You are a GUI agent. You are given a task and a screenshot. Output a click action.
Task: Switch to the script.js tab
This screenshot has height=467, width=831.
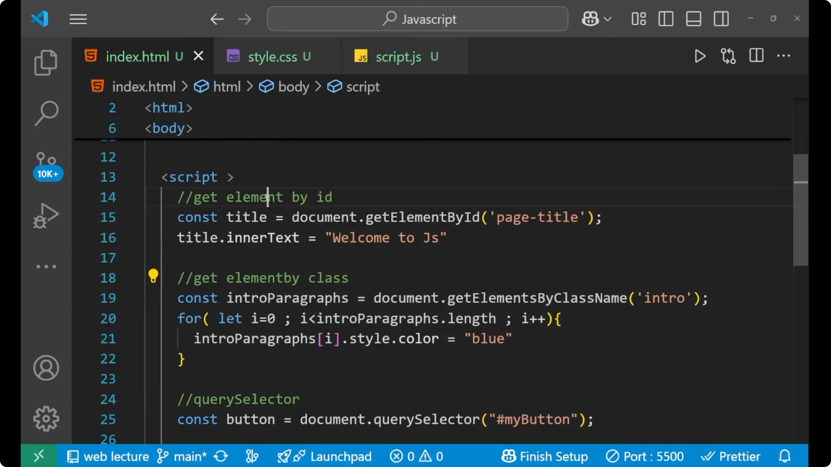(398, 56)
